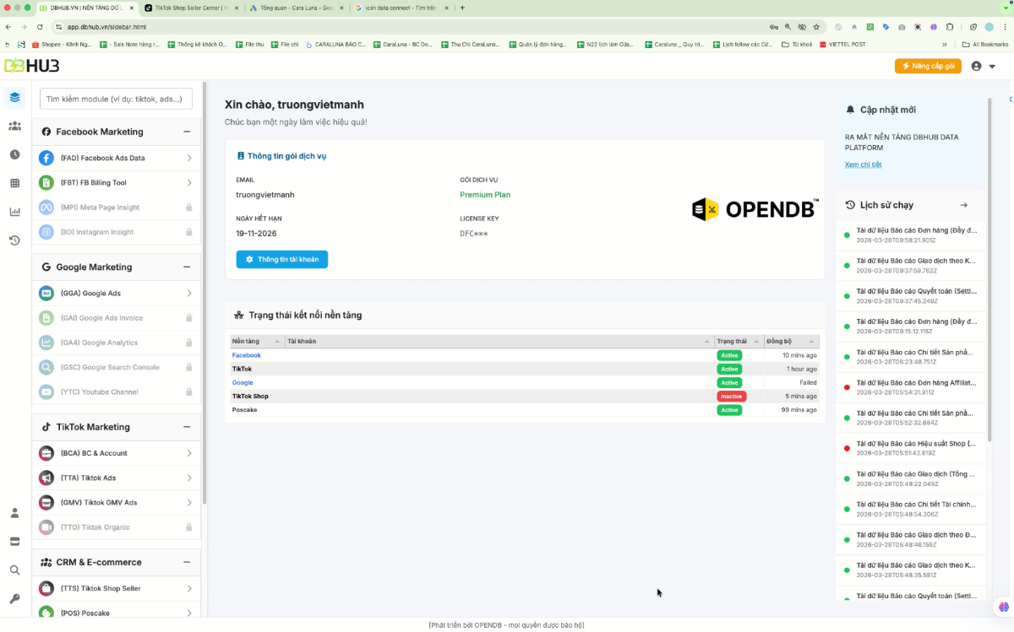1014x632 pixels.
Task: Expand the (FBT) FB Billing Tool chevron
Action: (189, 182)
